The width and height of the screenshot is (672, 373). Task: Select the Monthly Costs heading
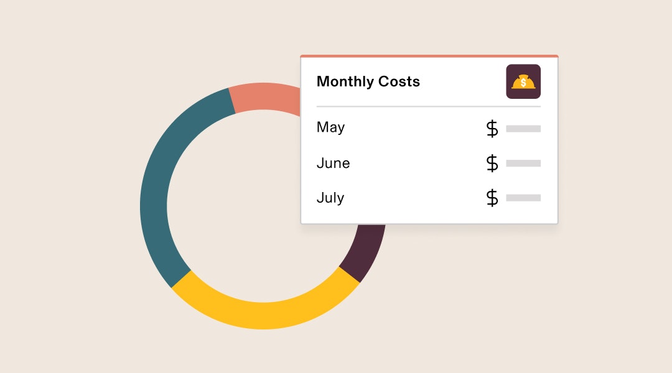coord(368,81)
